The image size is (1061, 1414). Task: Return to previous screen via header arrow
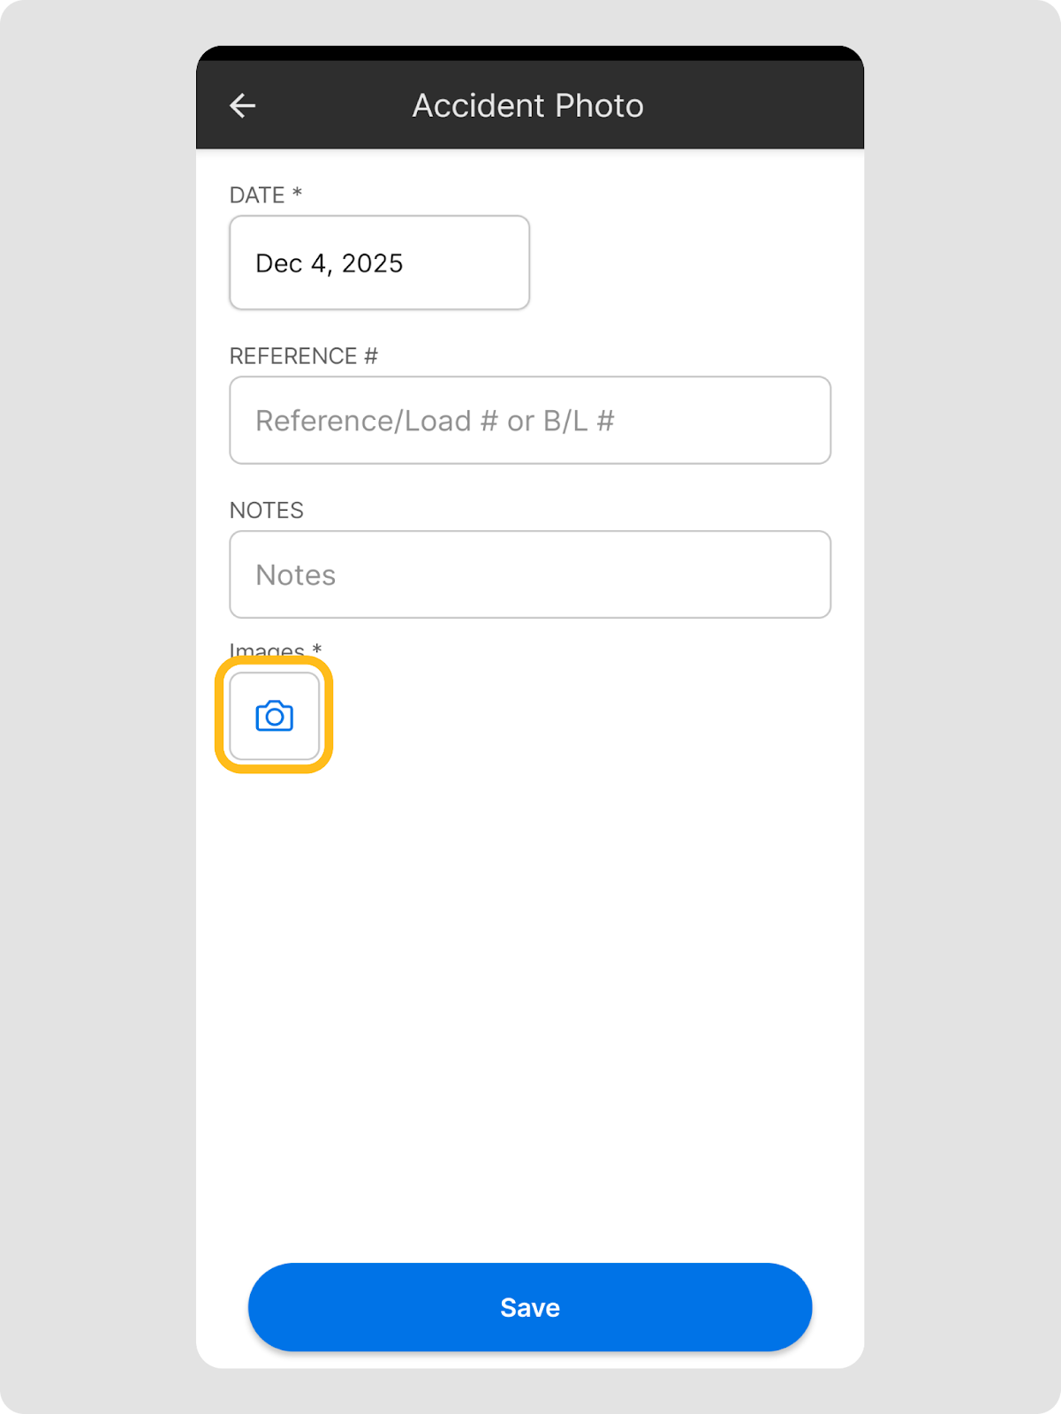point(243,106)
